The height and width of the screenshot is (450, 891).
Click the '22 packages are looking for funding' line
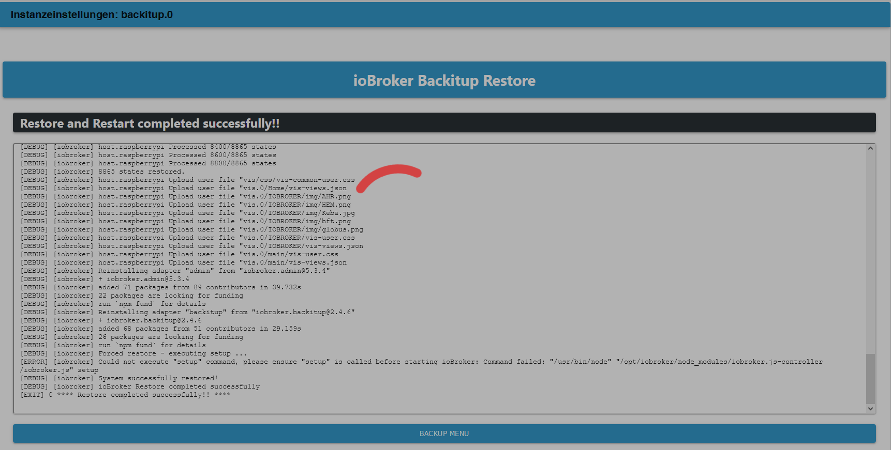point(132,296)
